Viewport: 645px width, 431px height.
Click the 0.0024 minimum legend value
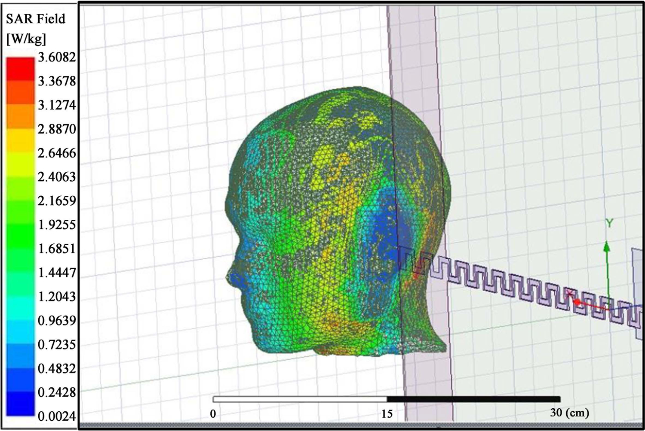[x=57, y=416]
